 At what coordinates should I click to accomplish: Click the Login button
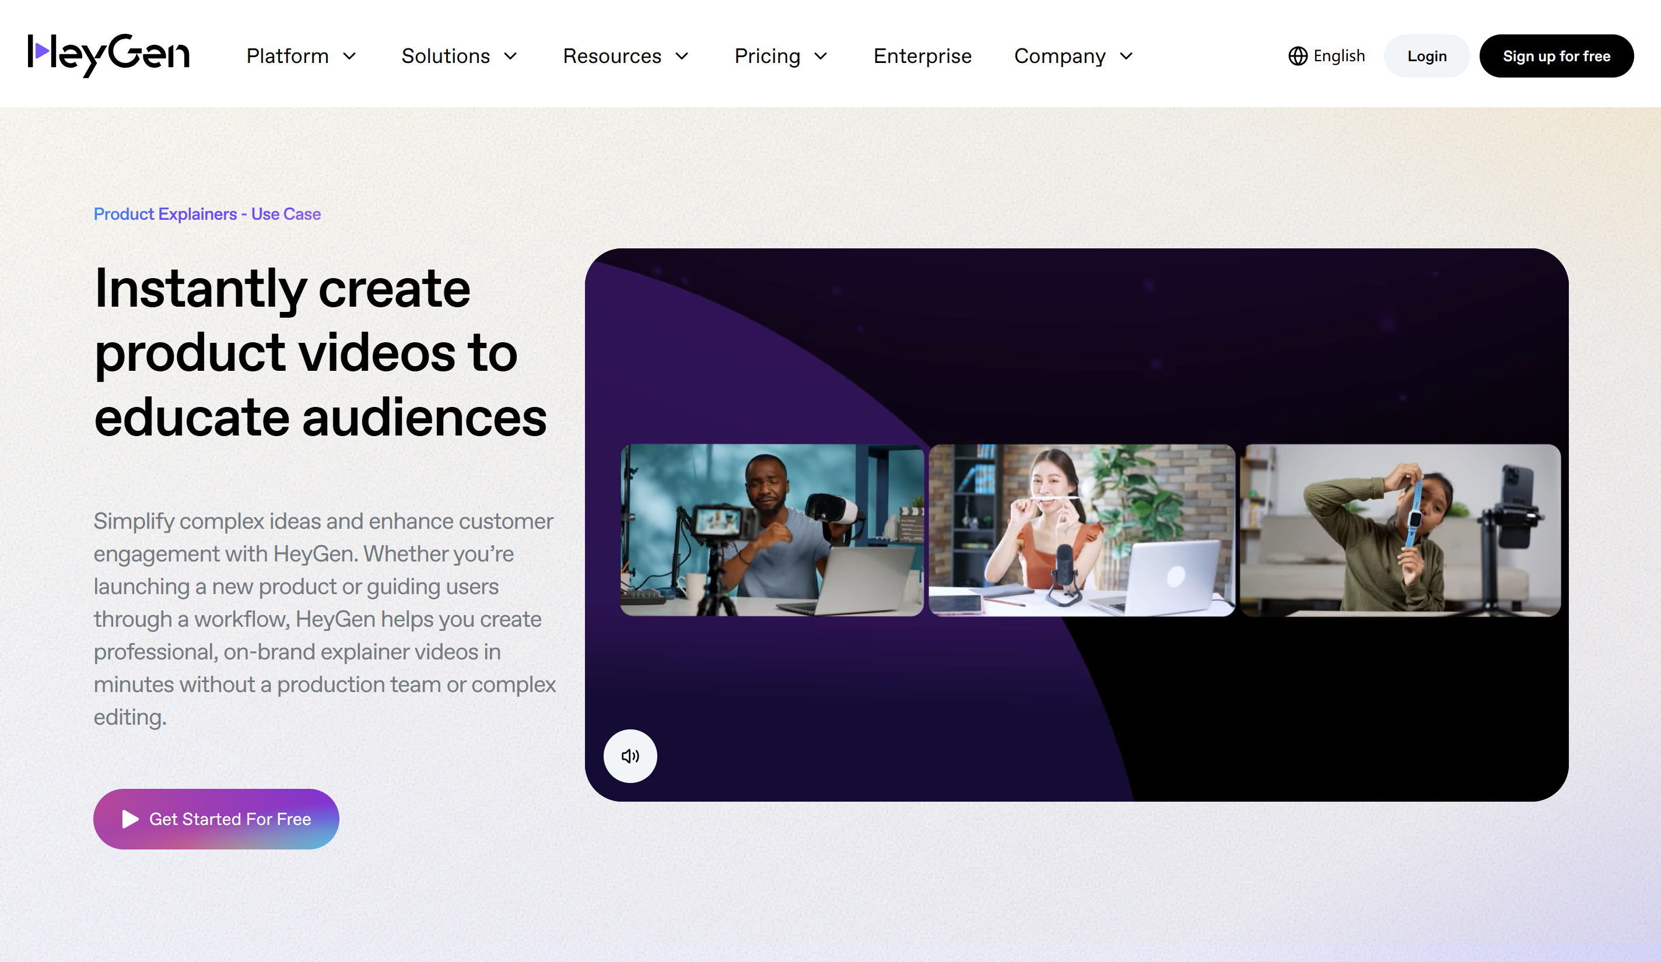click(1427, 56)
